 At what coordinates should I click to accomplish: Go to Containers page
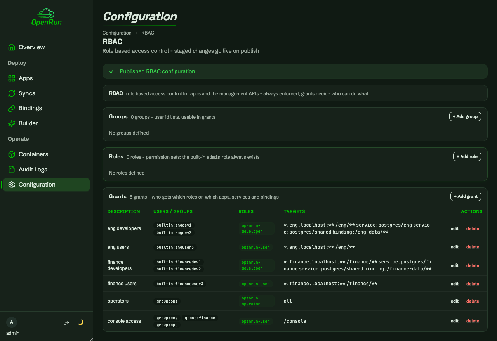click(x=47, y=154)
